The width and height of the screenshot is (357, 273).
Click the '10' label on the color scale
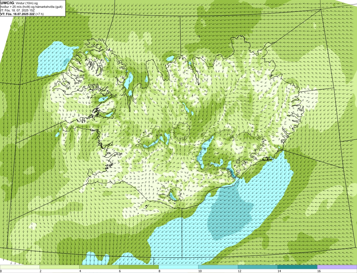[199, 271]
